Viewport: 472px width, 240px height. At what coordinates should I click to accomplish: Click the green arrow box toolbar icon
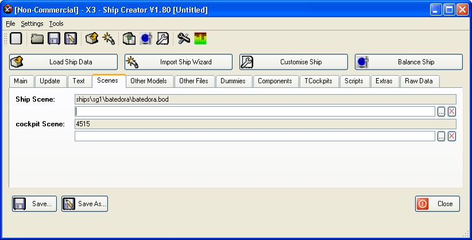pos(129,38)
